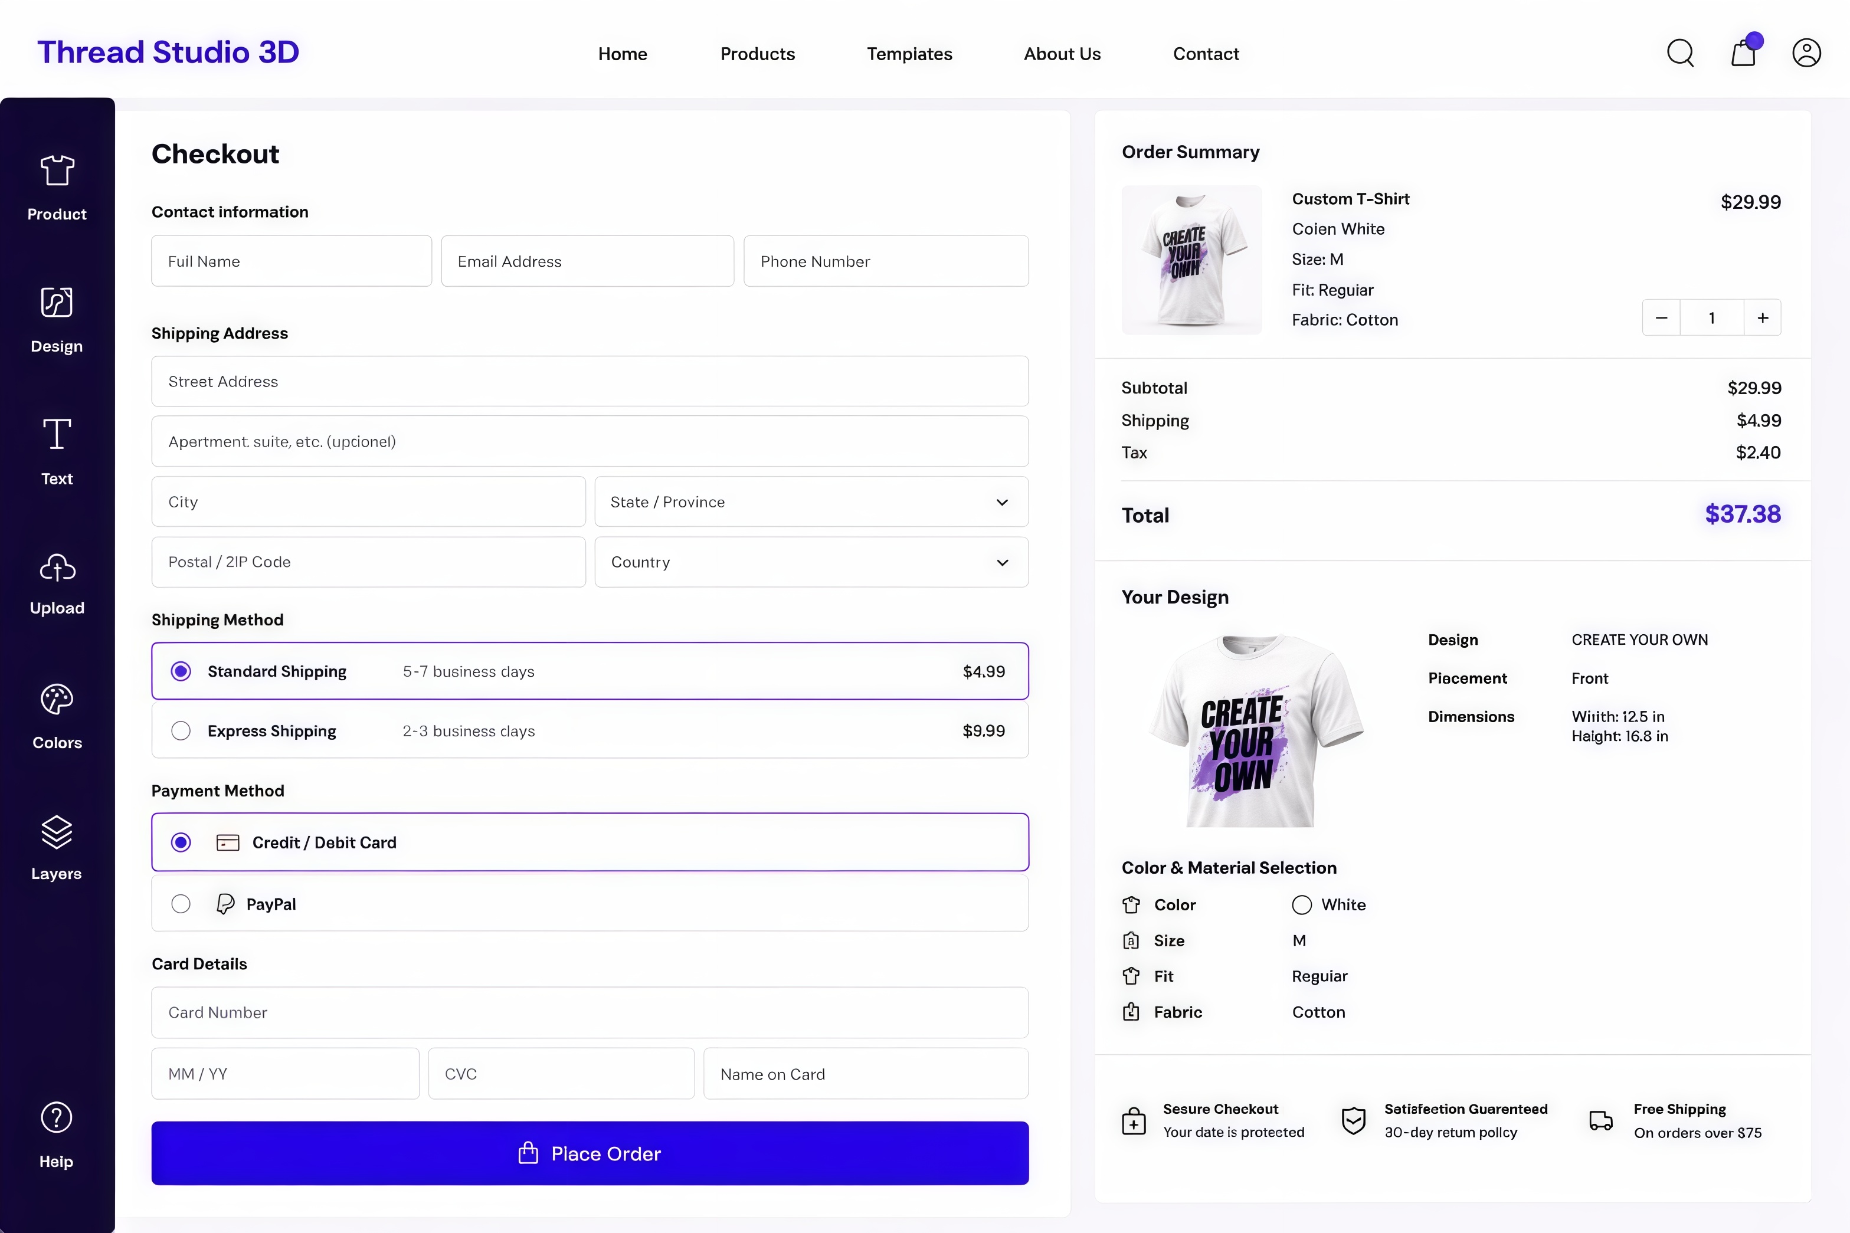Viewport: 1850px width, 1233px height.
Task: Choose PayPal radio button
Action: [181, 904]
